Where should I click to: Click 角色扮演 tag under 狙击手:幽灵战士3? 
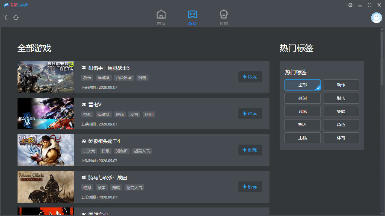pyautogui.click(x=124, y=78)
